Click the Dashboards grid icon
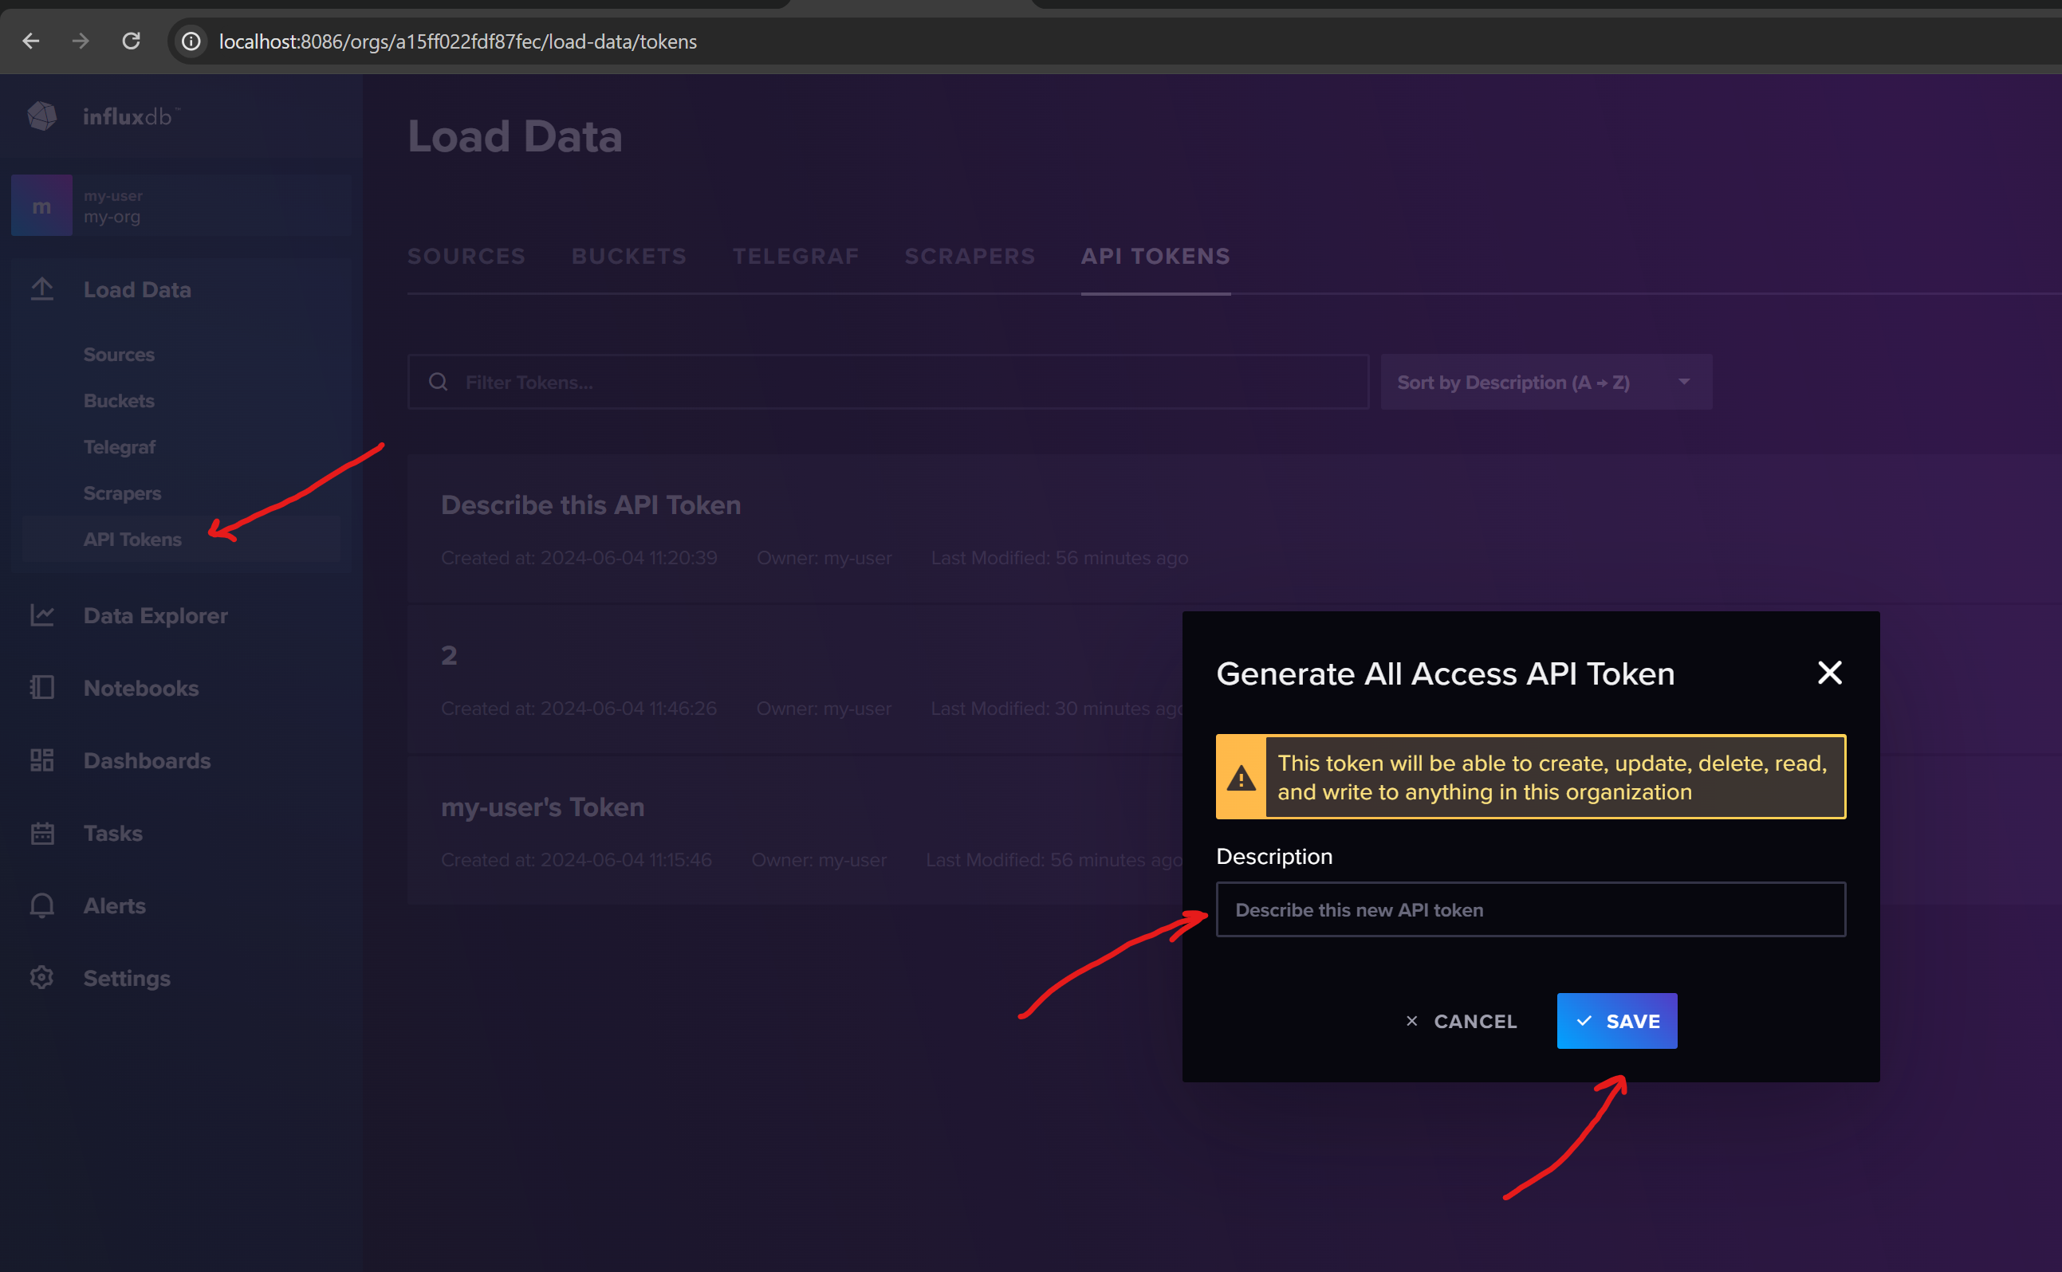Image resolution: width=2062 pixels, height=1272 pixels. point(42,760)
